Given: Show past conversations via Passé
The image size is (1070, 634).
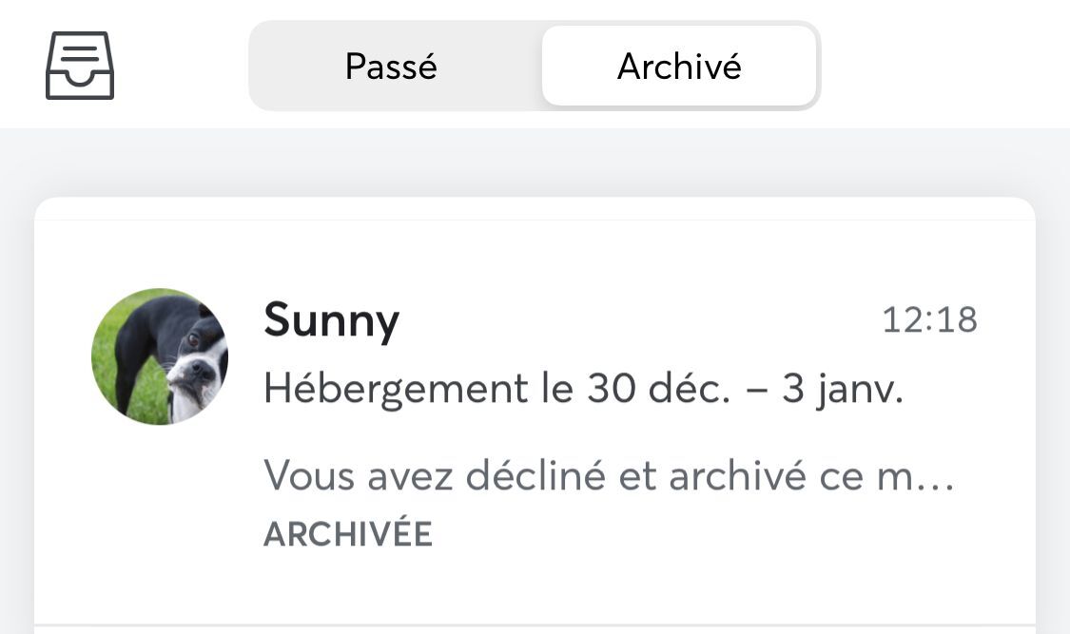Looking at the screenshot, I should 392,67.
